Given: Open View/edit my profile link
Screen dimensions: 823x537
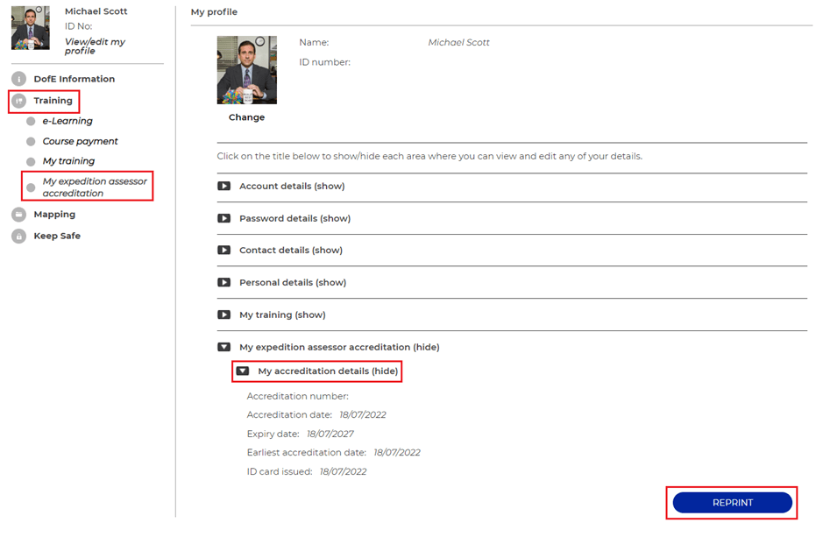Looking at the screenshot, I should point(95,46).
